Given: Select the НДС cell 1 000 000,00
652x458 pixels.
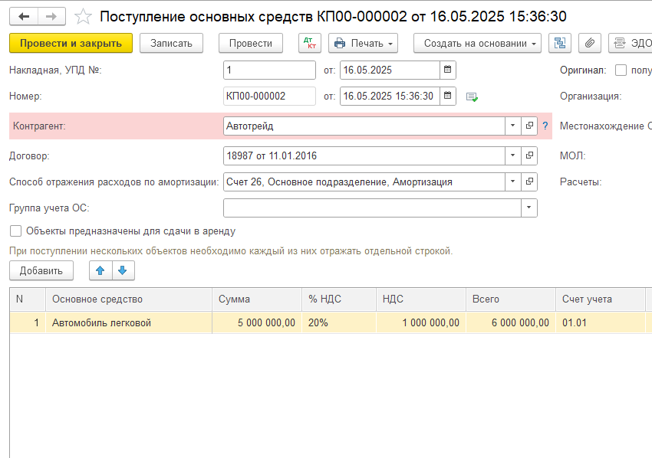Looking at the screenshot, I should [421, 322].
